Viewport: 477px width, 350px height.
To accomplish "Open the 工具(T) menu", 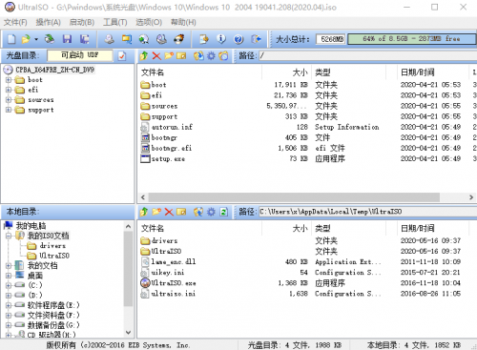I will (115, 22).
